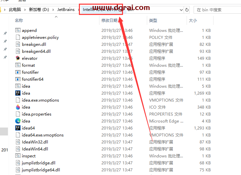The width and height of the screenshot is (241, 175).
Task: Click the breakgen.dll file icon
Action: pos(18,44)
